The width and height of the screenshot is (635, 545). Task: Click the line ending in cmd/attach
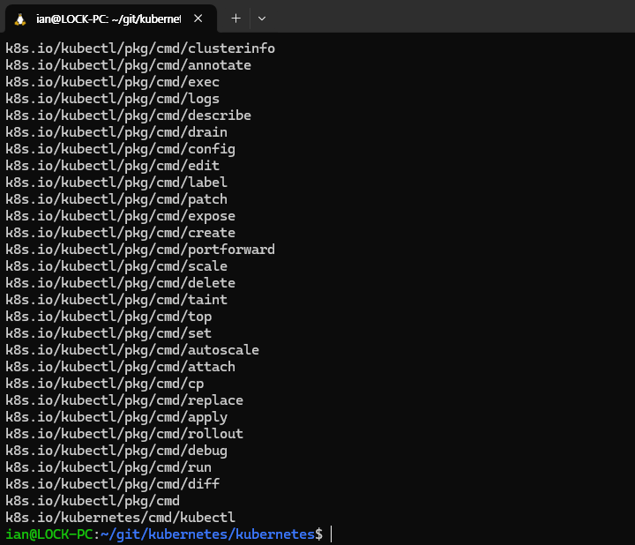[120, 367]
